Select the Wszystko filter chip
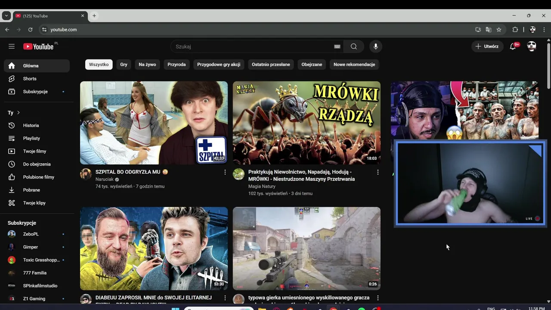Screen dimensions: 551x310 (99, 65)
